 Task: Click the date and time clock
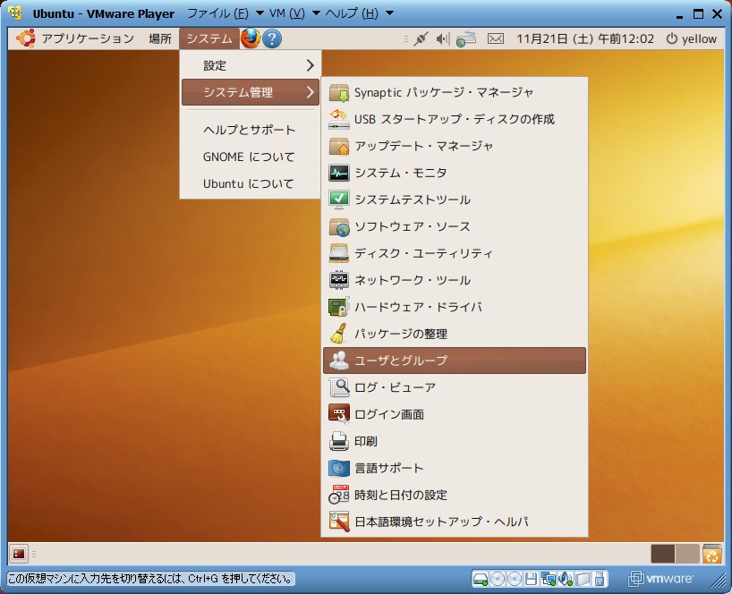[585, 38]
